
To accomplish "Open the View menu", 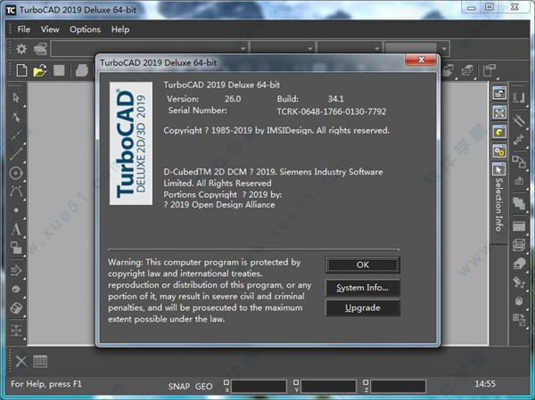I will click(x=50, y=29).
